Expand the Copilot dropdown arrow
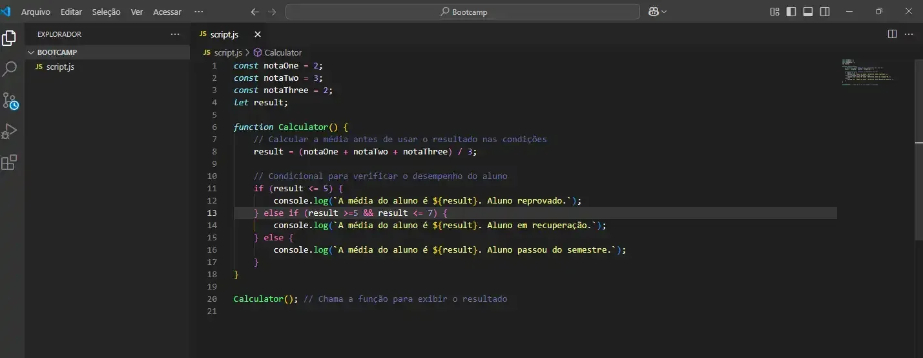 [x=664, y=12]
